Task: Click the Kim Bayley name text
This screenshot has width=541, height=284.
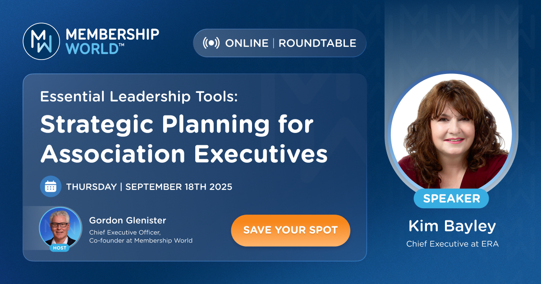Action: [452, 226]
